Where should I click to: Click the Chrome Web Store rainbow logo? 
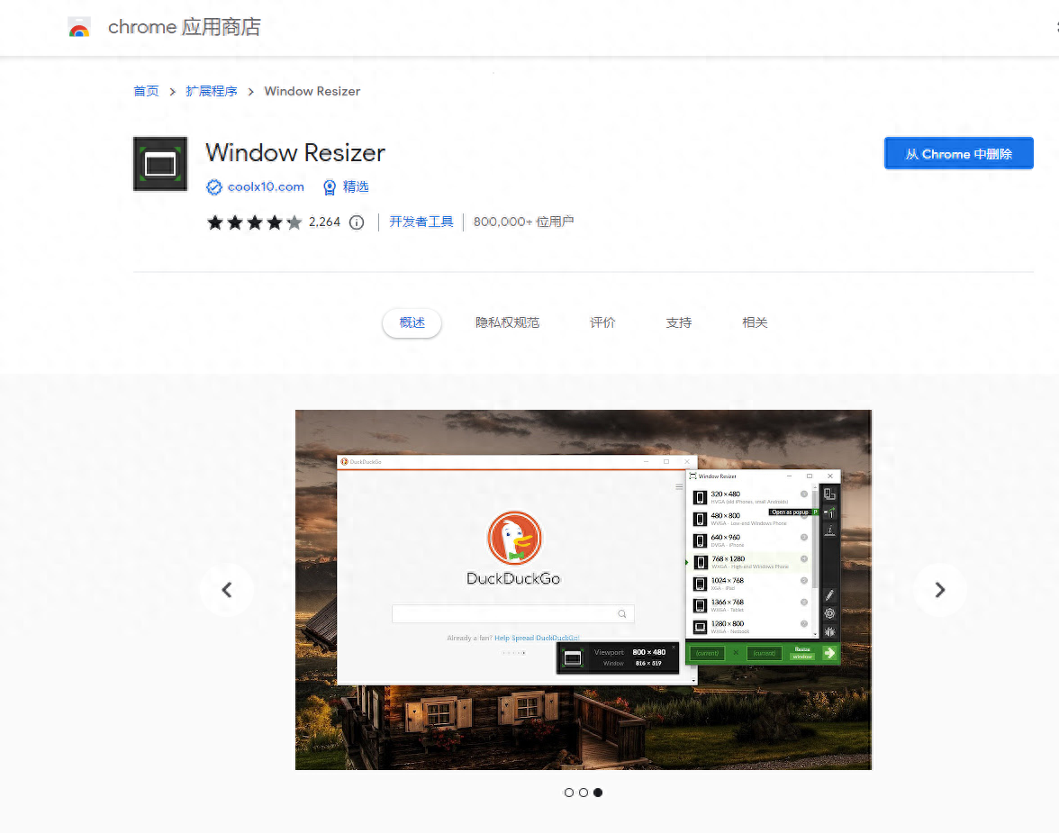point(79,28)
